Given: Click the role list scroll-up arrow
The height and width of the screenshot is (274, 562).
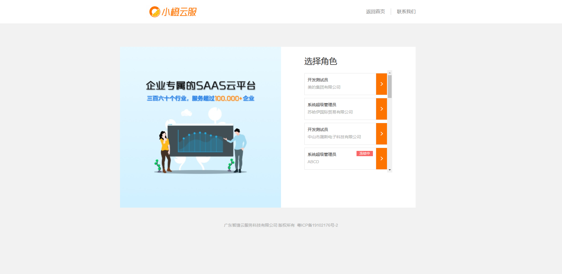Looking at the screenshot, I should pos(390,73).
